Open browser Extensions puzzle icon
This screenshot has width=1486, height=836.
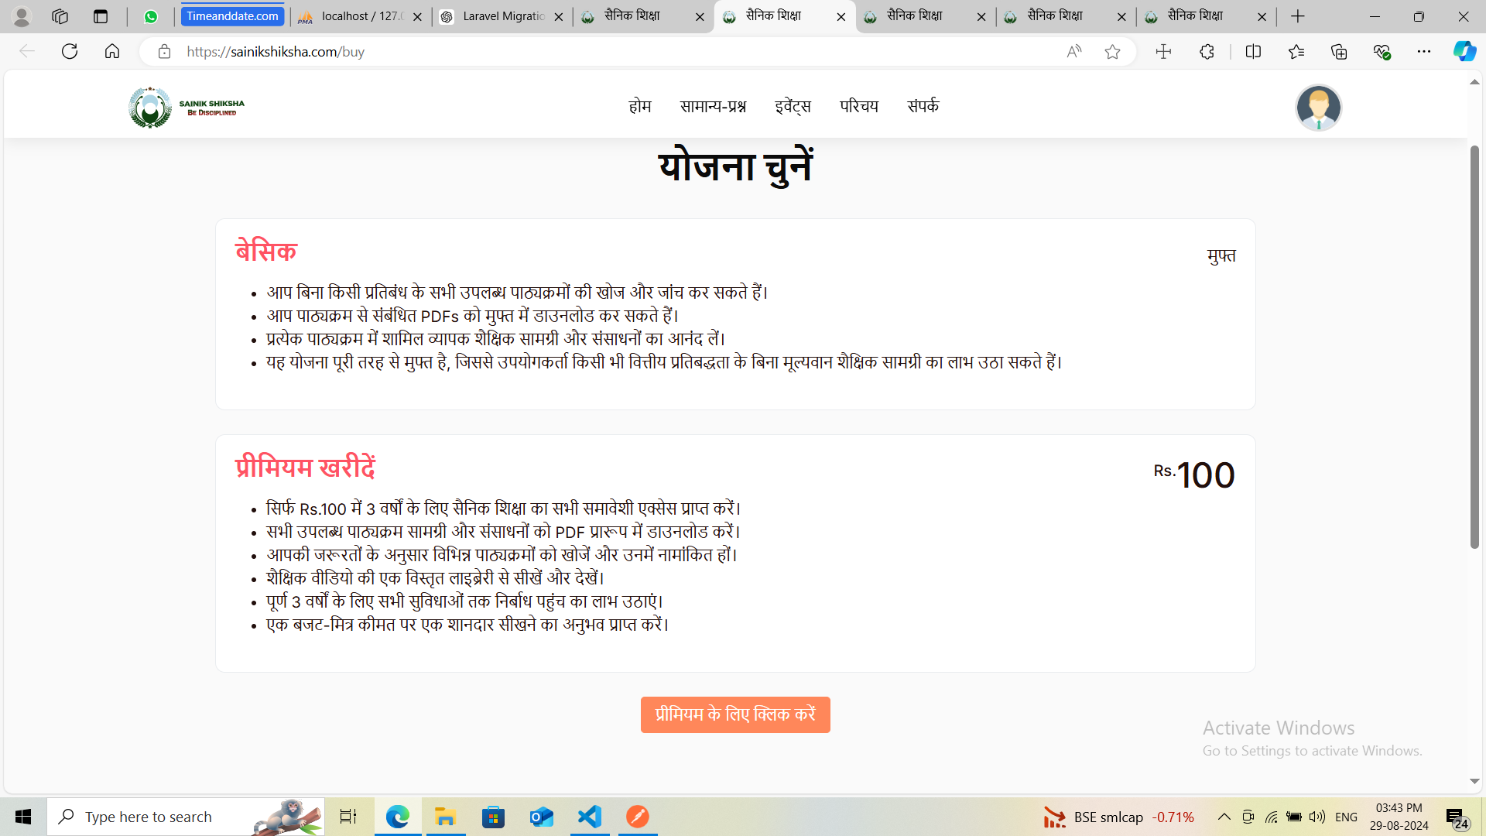(1207, 52)
